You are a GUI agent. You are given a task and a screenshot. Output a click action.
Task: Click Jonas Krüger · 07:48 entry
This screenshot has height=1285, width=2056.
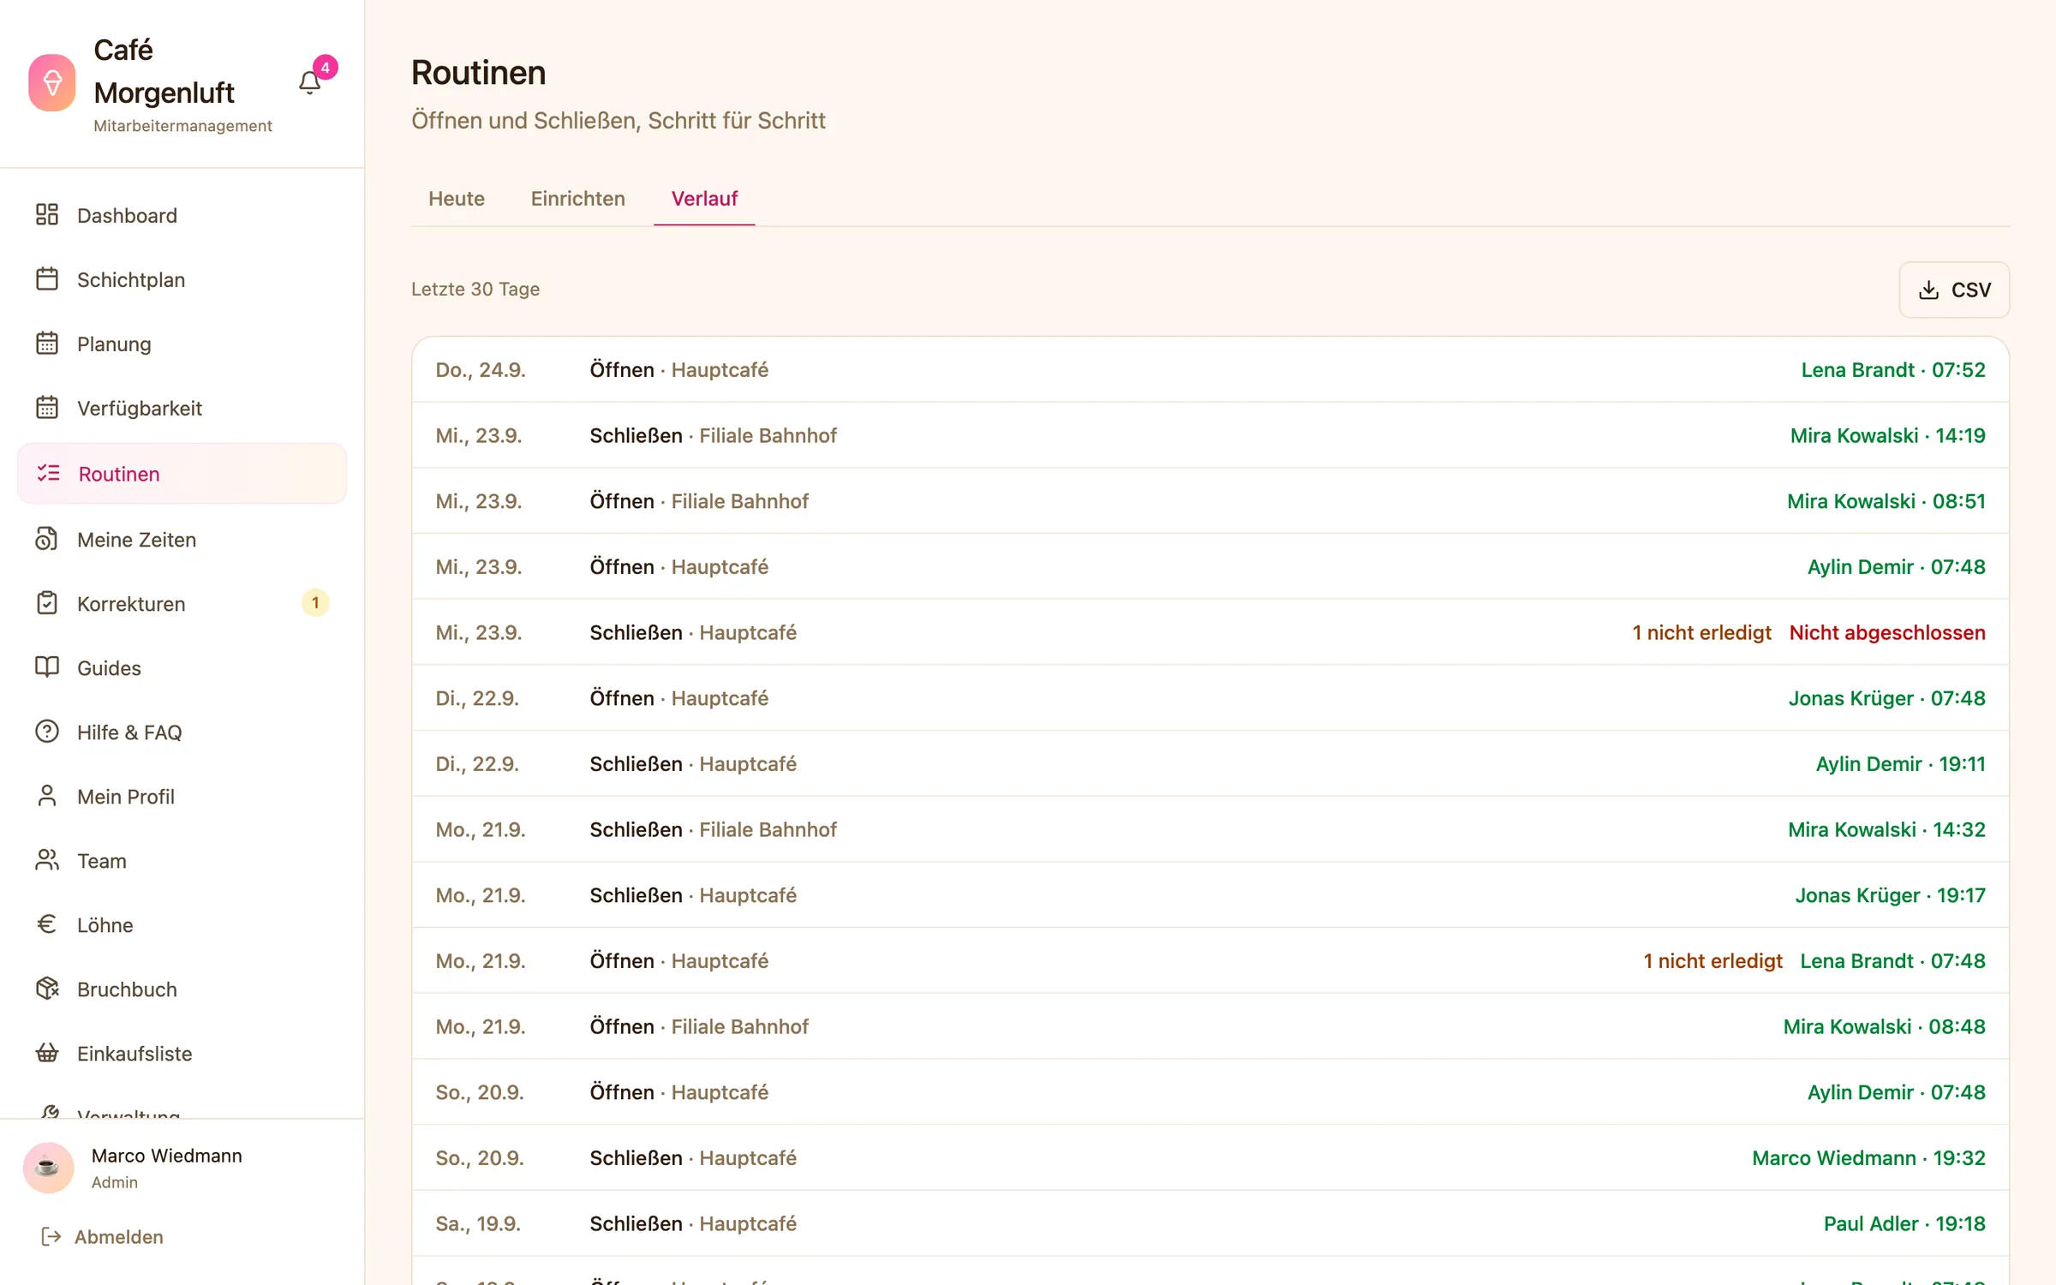pos(1886,698)
